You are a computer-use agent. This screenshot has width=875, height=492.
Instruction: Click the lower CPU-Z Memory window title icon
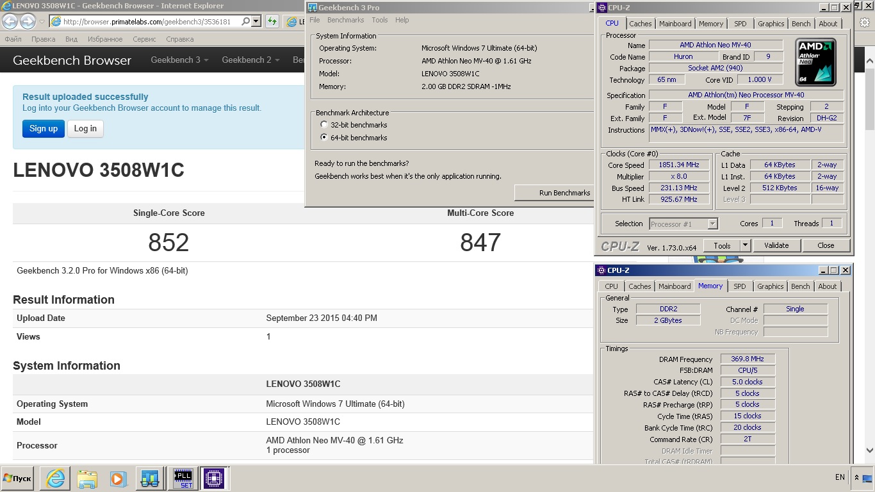601,270
